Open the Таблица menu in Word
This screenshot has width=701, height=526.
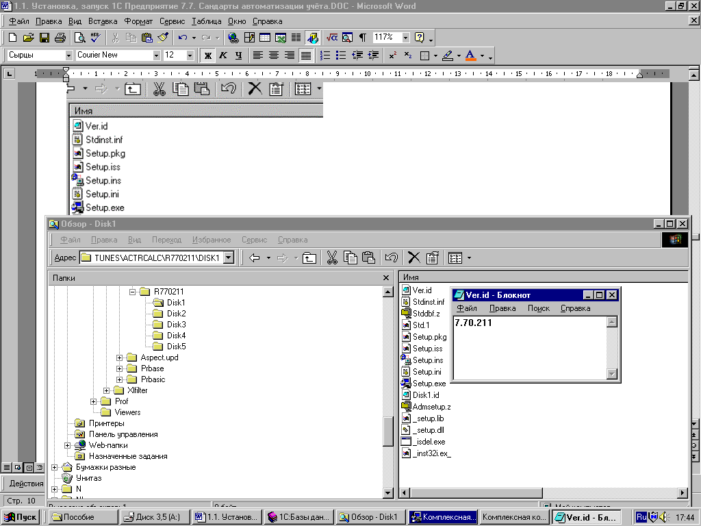point(207,21)
